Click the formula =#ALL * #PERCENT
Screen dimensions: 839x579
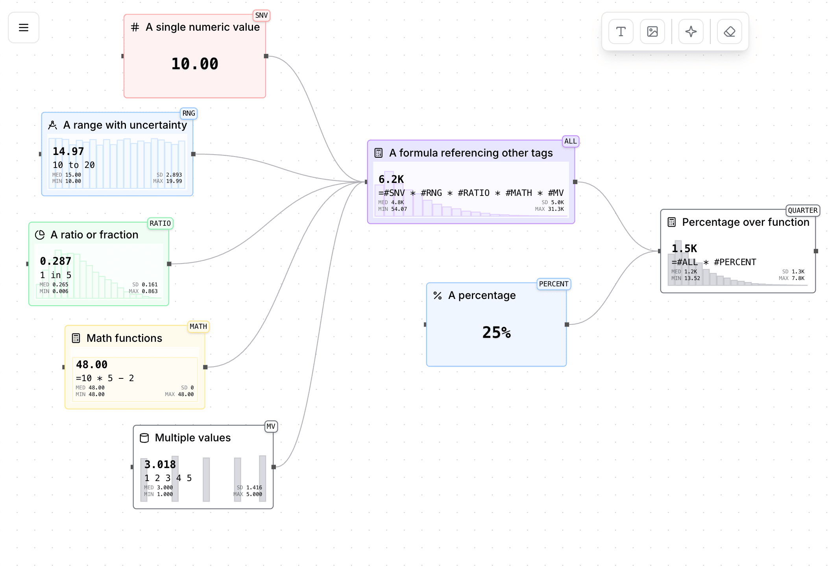713,262
